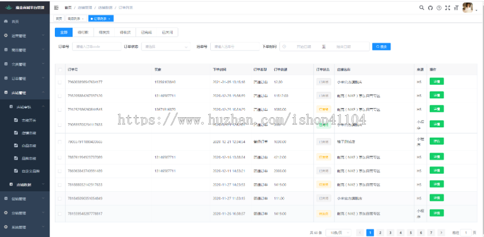This screenshot has height=237, width=484.
Task: Expand the 系统管理 sidebar menu
Action: (24, 227)
